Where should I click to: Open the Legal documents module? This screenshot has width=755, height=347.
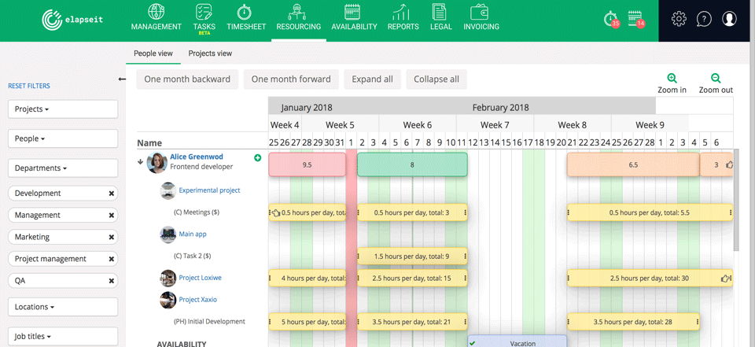coord(441,17)
